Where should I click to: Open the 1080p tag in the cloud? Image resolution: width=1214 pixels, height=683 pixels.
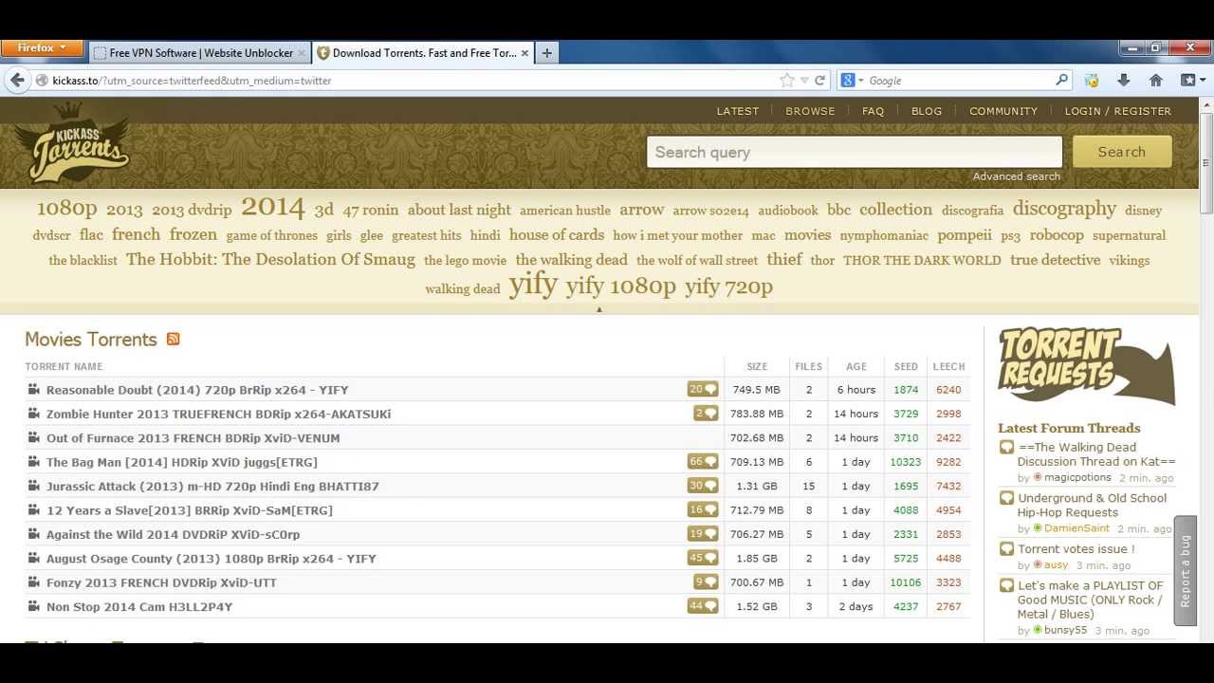(66, 208)
